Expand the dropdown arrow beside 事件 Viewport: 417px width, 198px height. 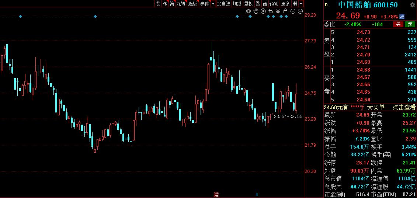pos(213,4)
